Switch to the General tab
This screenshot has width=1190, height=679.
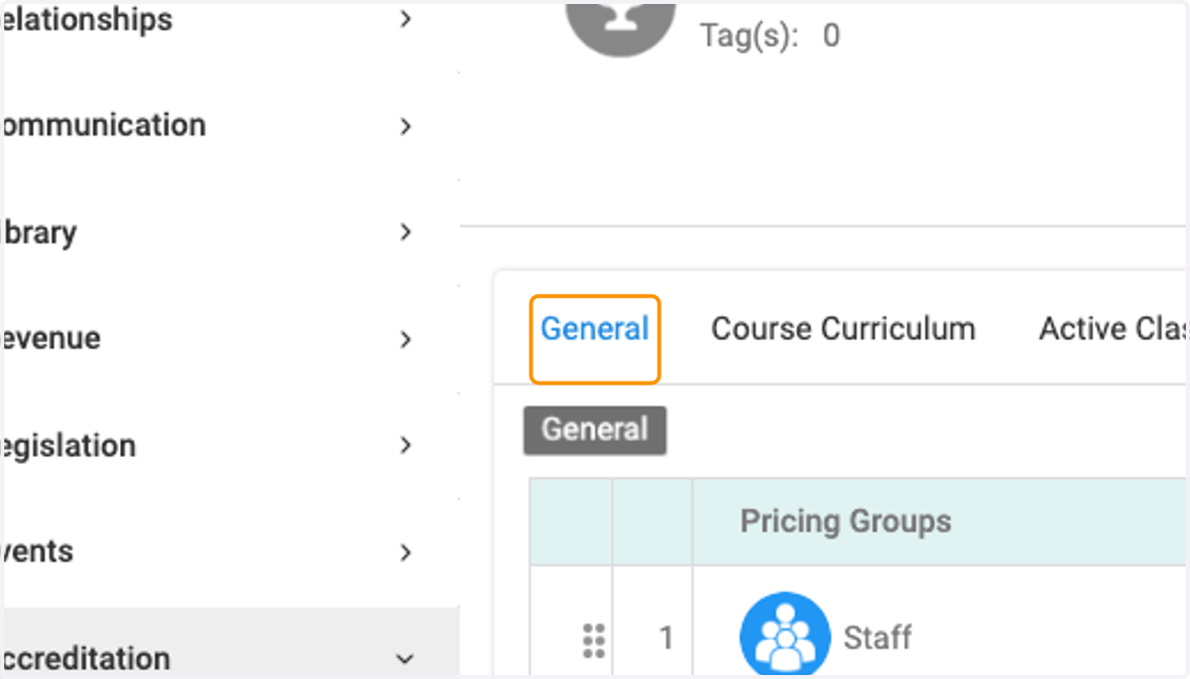click(595, 329)
